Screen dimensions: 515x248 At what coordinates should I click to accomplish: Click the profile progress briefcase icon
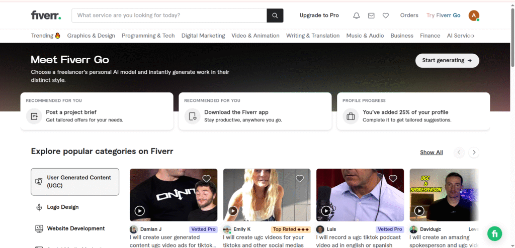tap(351, 116)
